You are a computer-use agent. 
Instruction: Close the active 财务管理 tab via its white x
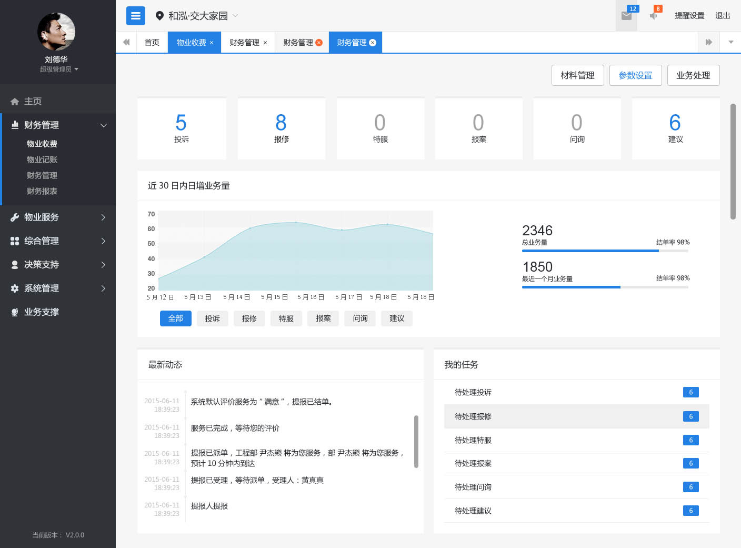point(373,43)
